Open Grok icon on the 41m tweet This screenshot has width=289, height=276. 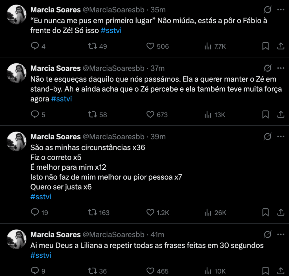267,235
